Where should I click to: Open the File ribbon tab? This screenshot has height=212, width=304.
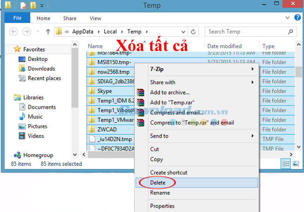(x=17, y=18)
